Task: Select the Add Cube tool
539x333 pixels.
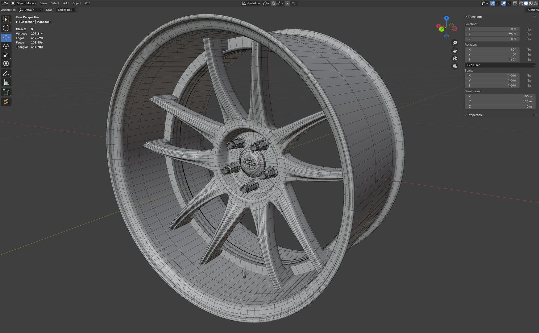Action: [x=6, y=92]
